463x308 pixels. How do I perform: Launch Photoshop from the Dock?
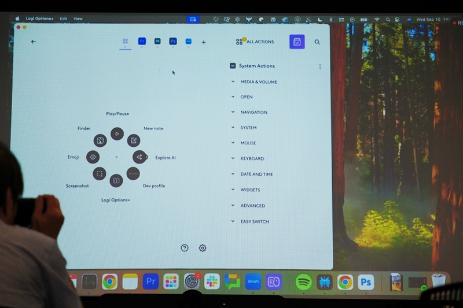[366, 283]
